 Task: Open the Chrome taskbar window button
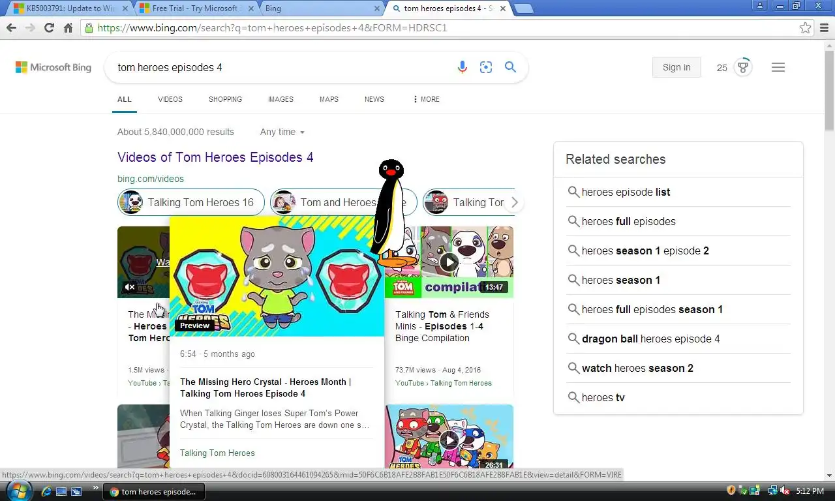point(154,491)
